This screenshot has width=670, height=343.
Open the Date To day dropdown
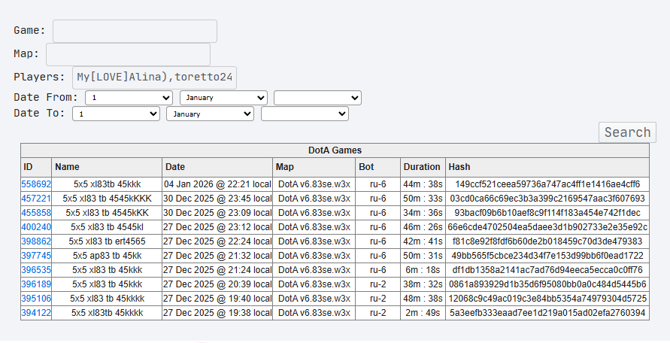(x=116, y=114)
